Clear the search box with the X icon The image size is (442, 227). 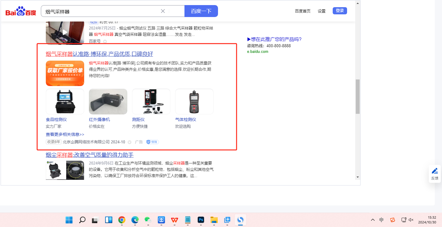[163, 11]
